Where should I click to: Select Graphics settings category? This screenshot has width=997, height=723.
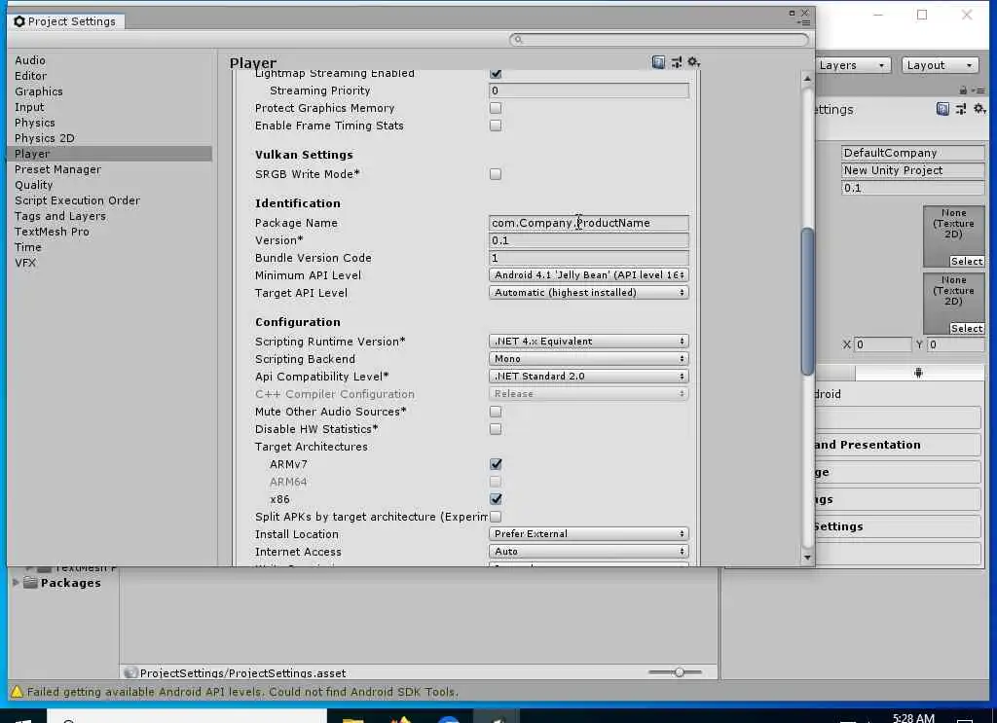pos(39,91)
